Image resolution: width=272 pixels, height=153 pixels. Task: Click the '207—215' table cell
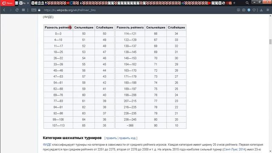pos(130,101)
